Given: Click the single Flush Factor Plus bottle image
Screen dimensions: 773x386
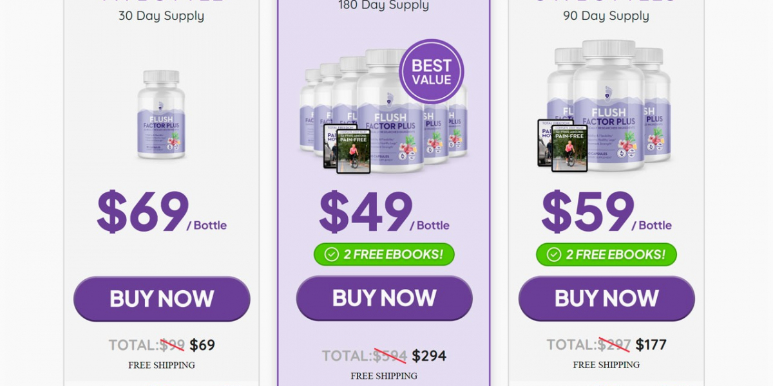Looking at the screenshot, I should pos(161,115).
